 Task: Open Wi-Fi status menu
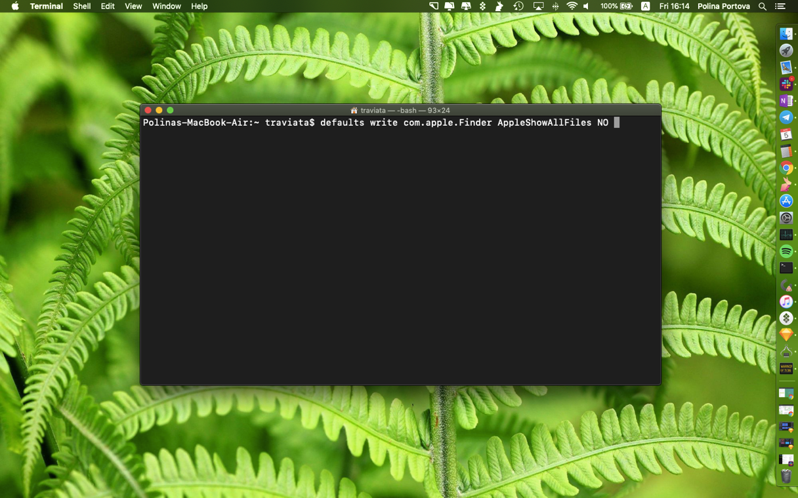pos(572,7)
